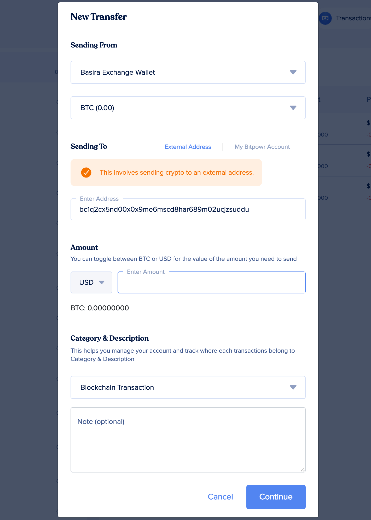Click the Continue button
Image resolution: width=371 pixels, height=520 pixels.
point(276,497)
